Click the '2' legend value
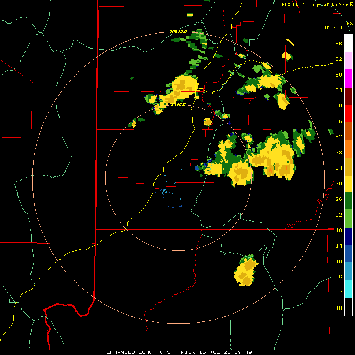This screenshot has width=355, height=355. [340, 293]
